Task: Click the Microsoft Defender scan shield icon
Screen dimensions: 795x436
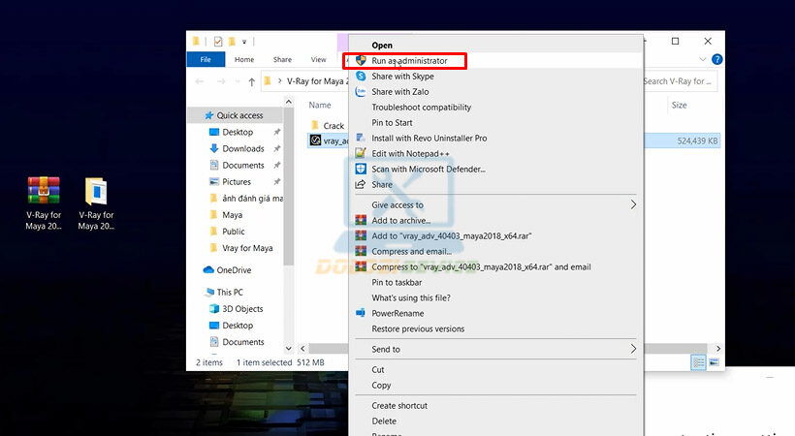Action: 361,169
